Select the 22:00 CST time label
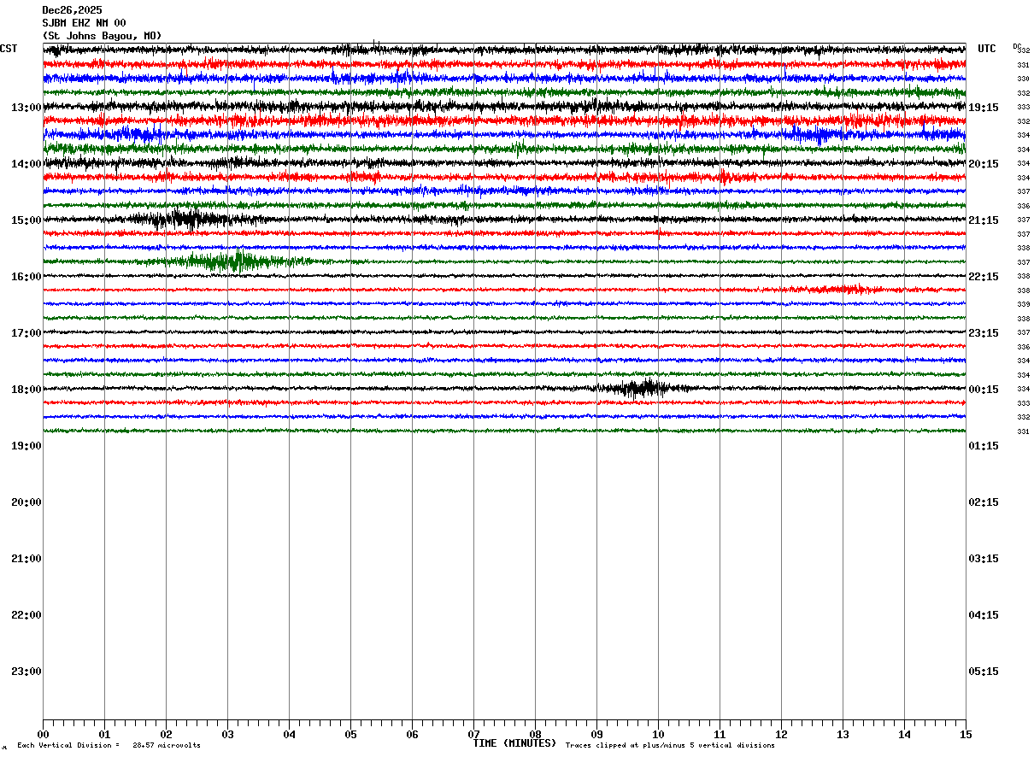Screen dimensions: 1034x757 coord(26,615)
